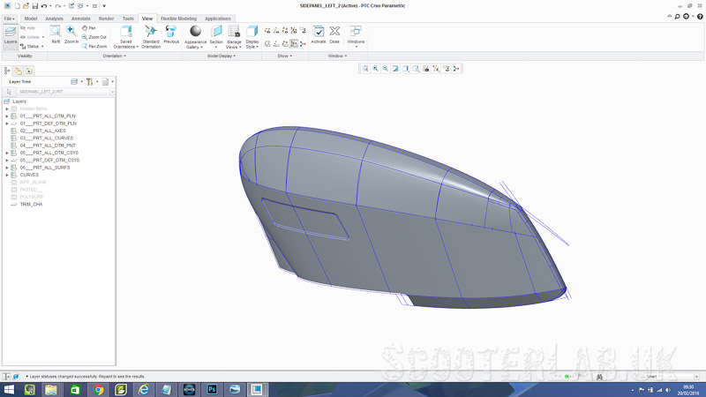Return to the Previous orientation
Viewport: 706px width, 397px height.
pyautogui.click(x=171, y=34)
